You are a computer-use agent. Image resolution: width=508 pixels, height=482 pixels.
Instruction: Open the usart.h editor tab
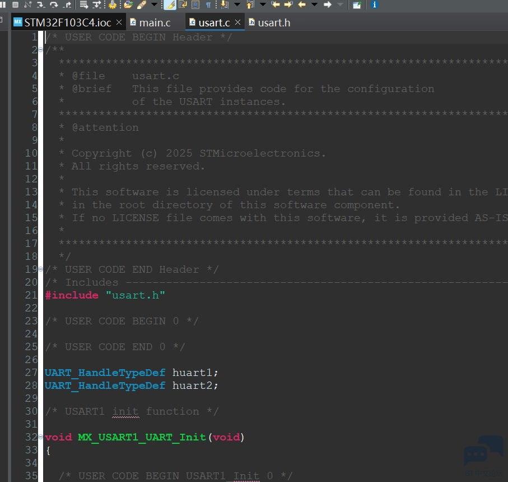click(x=273, y=23)
